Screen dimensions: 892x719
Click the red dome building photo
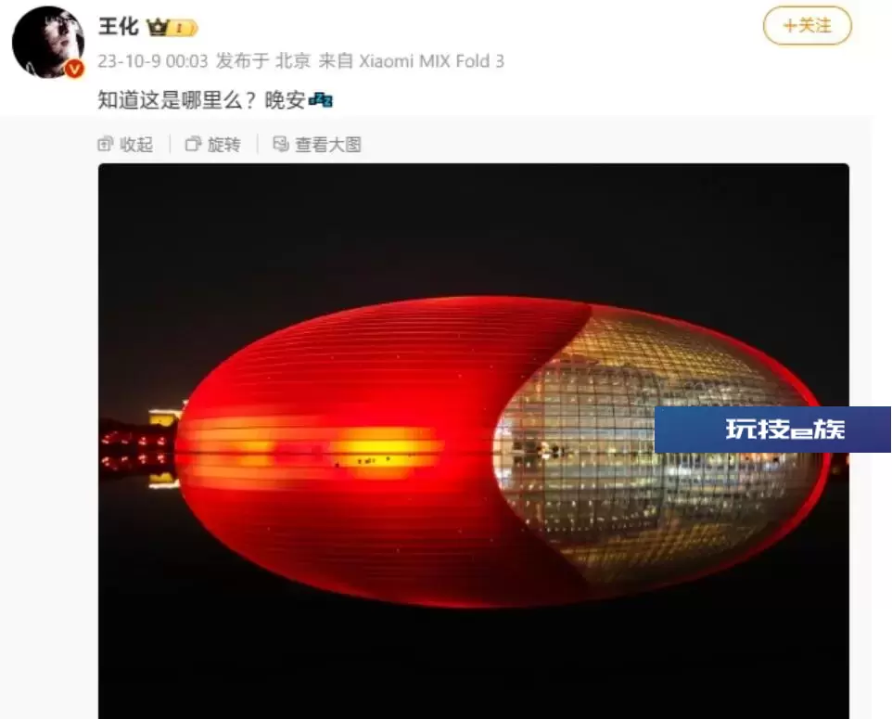pos(473,442)
